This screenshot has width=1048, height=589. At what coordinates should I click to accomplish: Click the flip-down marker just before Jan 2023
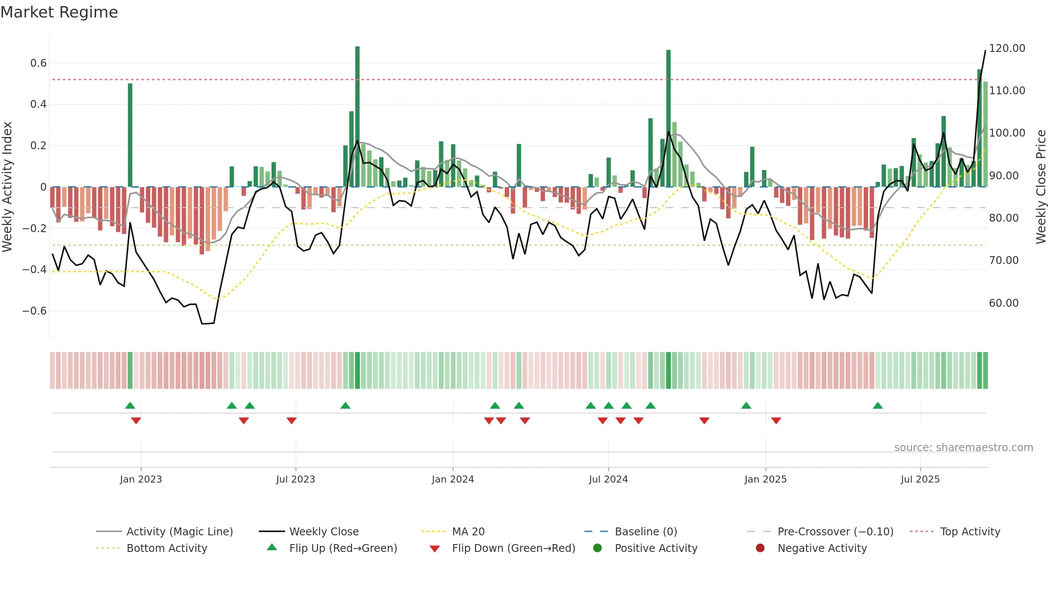pyautogui.click(x=136, y=421)
